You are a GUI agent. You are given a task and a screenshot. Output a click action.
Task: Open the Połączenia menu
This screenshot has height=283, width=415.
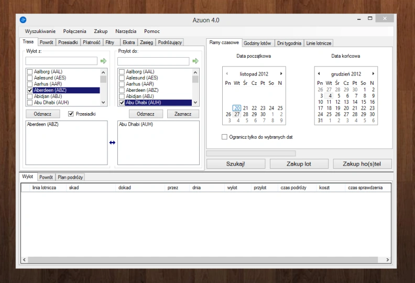click(x=74, y=31)
